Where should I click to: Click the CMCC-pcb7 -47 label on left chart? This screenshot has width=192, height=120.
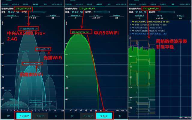point(43,49)
